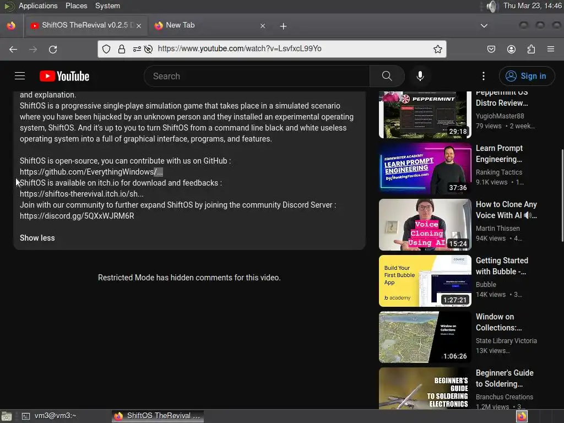This screenshot has width=564, height=423.
Task: Open Save to Pocket icon
Action: point(491,49)
